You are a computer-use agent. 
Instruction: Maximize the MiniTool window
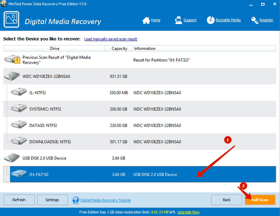(x=263, y=4)
